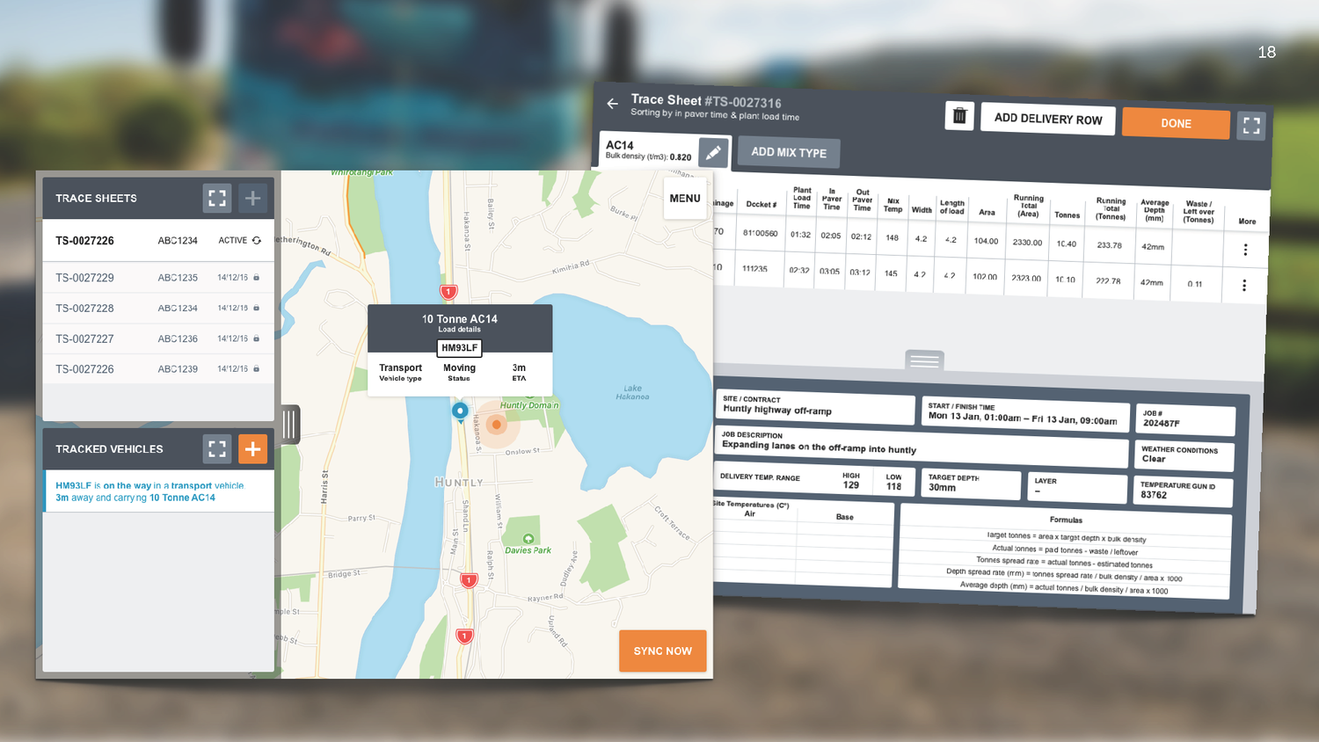Open trace sheet TS-0027228
The width and height of the screenshot is (1319, 742).
tap(158, 309)
